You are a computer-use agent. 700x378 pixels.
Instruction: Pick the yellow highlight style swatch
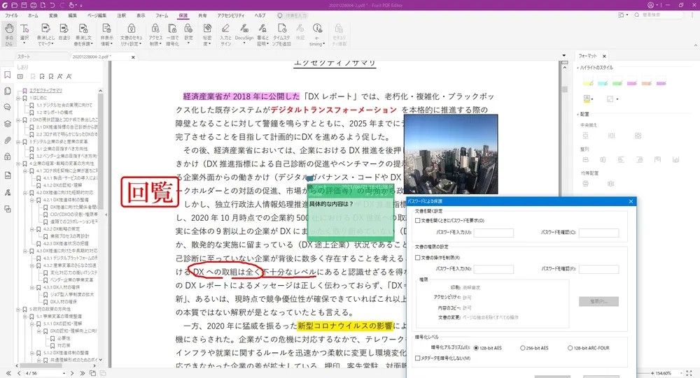(x=588, y=81)
